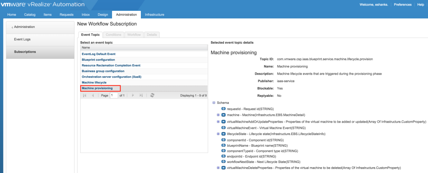Image resolution: width=428 pixels, height=173 pixels.
Task: Refresh the event topic list
Action: tap(153, 95)
